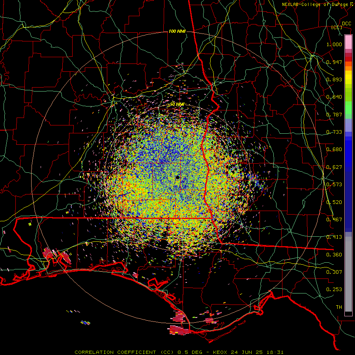
Task: Click the 0.947 scale value
Action: (334, 62)
